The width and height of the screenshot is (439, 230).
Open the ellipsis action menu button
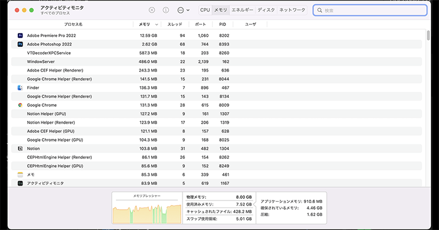pyautogui.click(x=181, y=10)
